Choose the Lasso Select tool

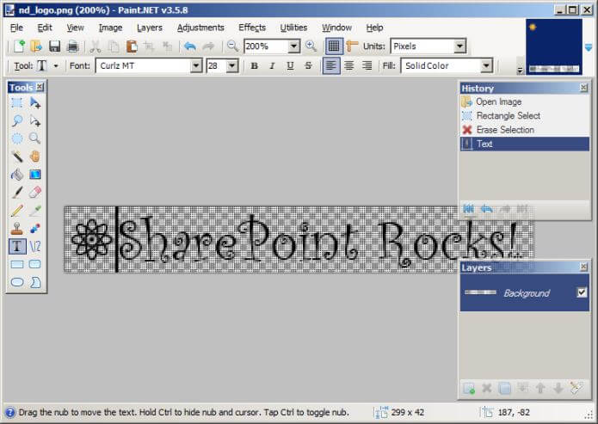(x=17, y=121)
